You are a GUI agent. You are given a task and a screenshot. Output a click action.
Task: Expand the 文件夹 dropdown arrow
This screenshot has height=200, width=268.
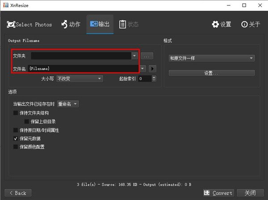pos(134,55)
